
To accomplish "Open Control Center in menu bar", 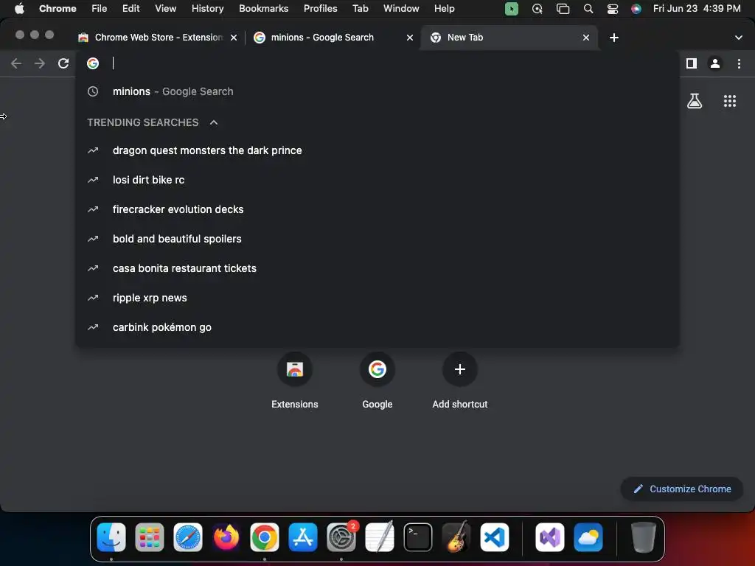I will [x=613, y=9].
